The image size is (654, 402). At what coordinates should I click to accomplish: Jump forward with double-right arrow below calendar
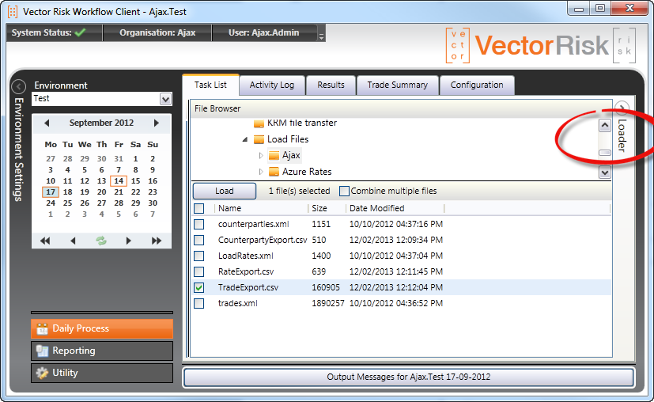pyautogui.click(x=157, y=241)
